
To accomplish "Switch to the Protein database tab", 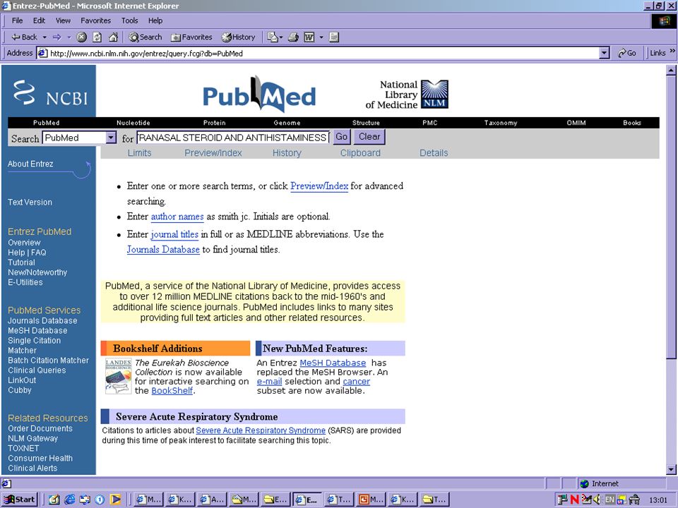I will pyautogui.click(x=215, y=123).
